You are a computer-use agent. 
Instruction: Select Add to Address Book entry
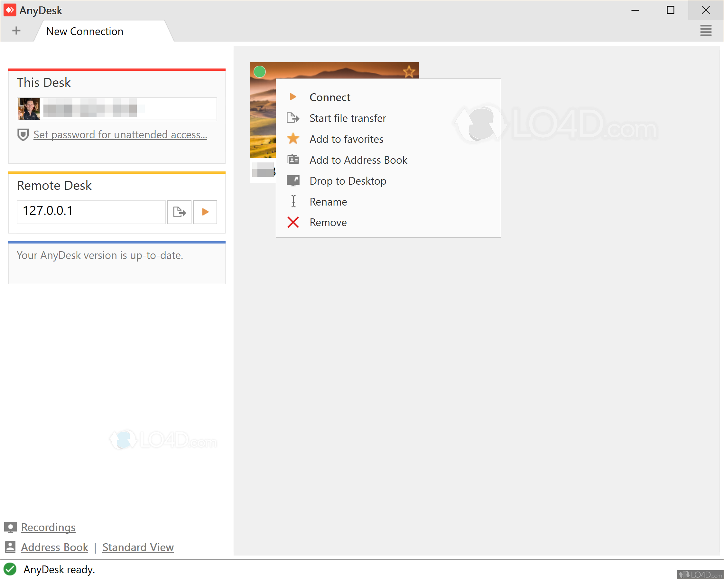click(x=358, y=160)
